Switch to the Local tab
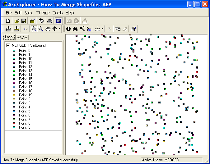Image resolution: width=210 pixels, height=164 pixels. 9,37
